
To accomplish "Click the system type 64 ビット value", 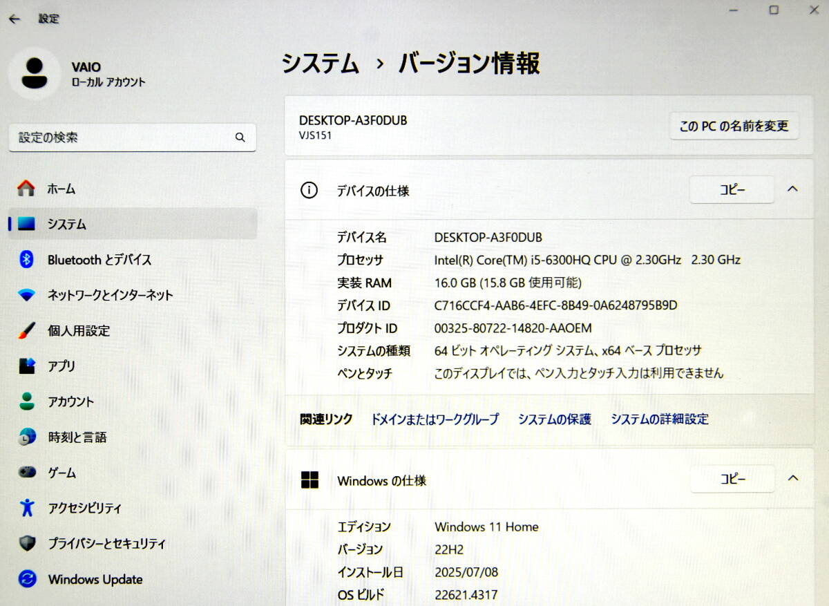I will click(x=568, y=350).
